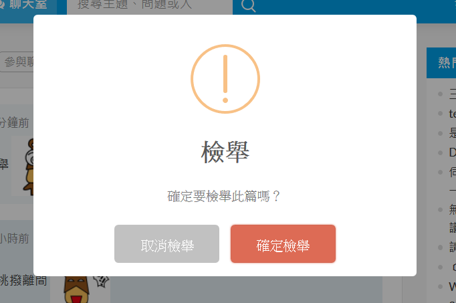Click the 參與聊 button behind dialog
This screenshot has height=303, width=456.
(17, 62)
